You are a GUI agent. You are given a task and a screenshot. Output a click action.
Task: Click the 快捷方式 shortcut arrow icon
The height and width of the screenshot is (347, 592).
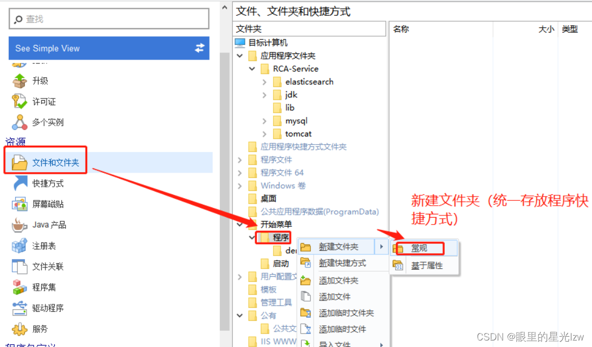click(x=19, y=184)
